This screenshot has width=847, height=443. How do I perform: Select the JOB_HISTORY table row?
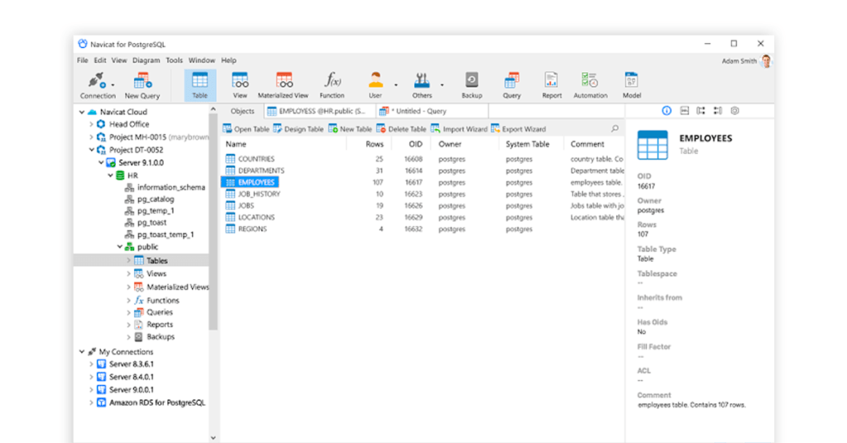pyautogui.click(x=423, y=194)
